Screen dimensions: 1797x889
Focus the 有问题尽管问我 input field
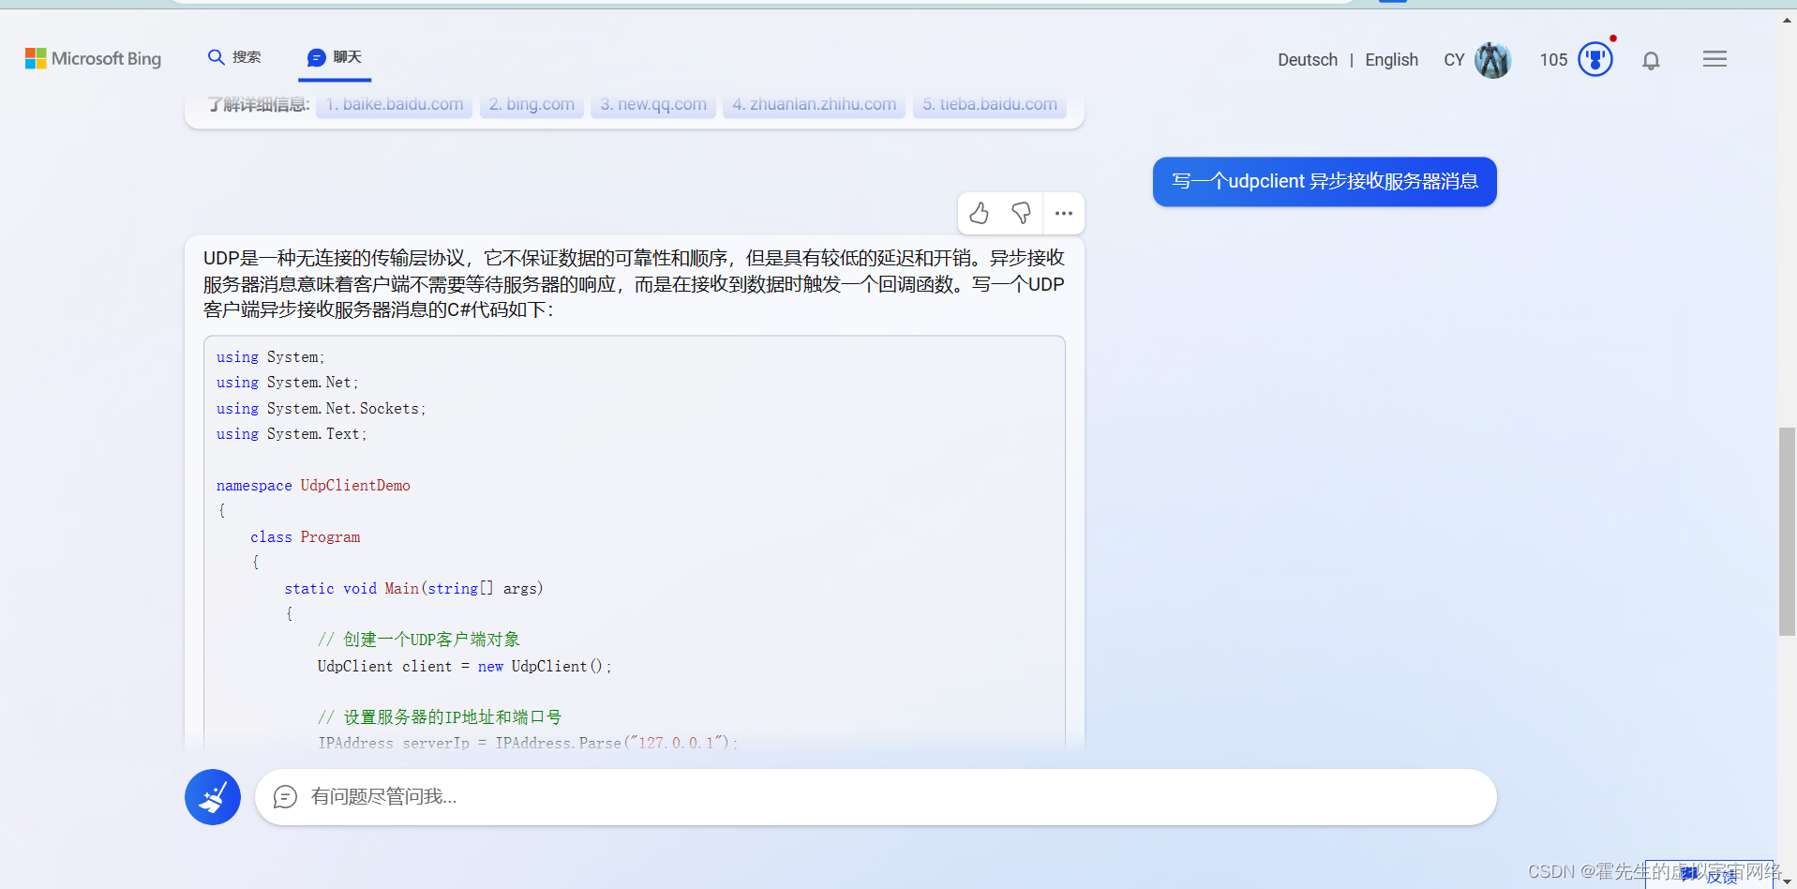[x=876, y=797]
